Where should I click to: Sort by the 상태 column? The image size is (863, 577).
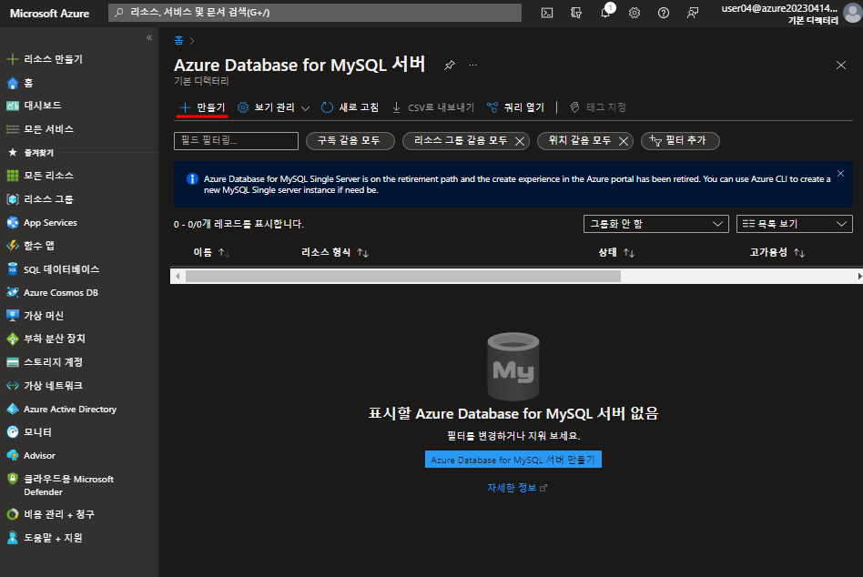coord(616,252)
